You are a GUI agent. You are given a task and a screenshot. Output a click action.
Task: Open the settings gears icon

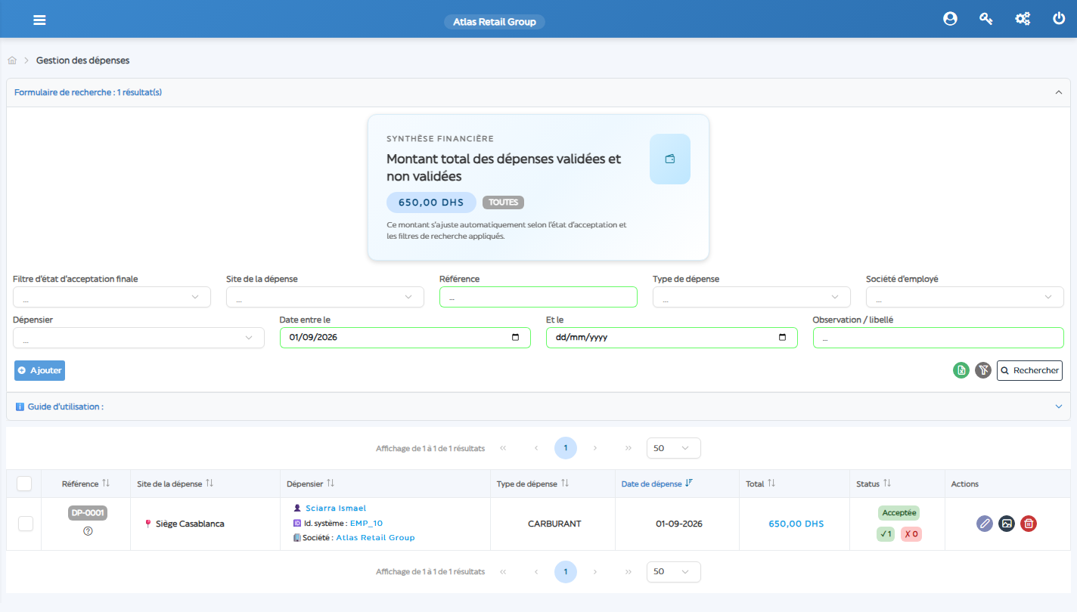pos(1023,20)
